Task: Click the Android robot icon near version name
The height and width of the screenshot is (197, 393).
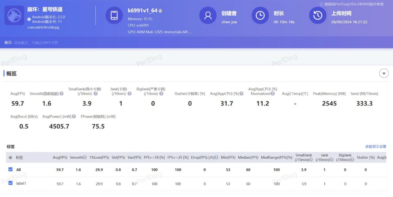Action: [x=29, y=19]
